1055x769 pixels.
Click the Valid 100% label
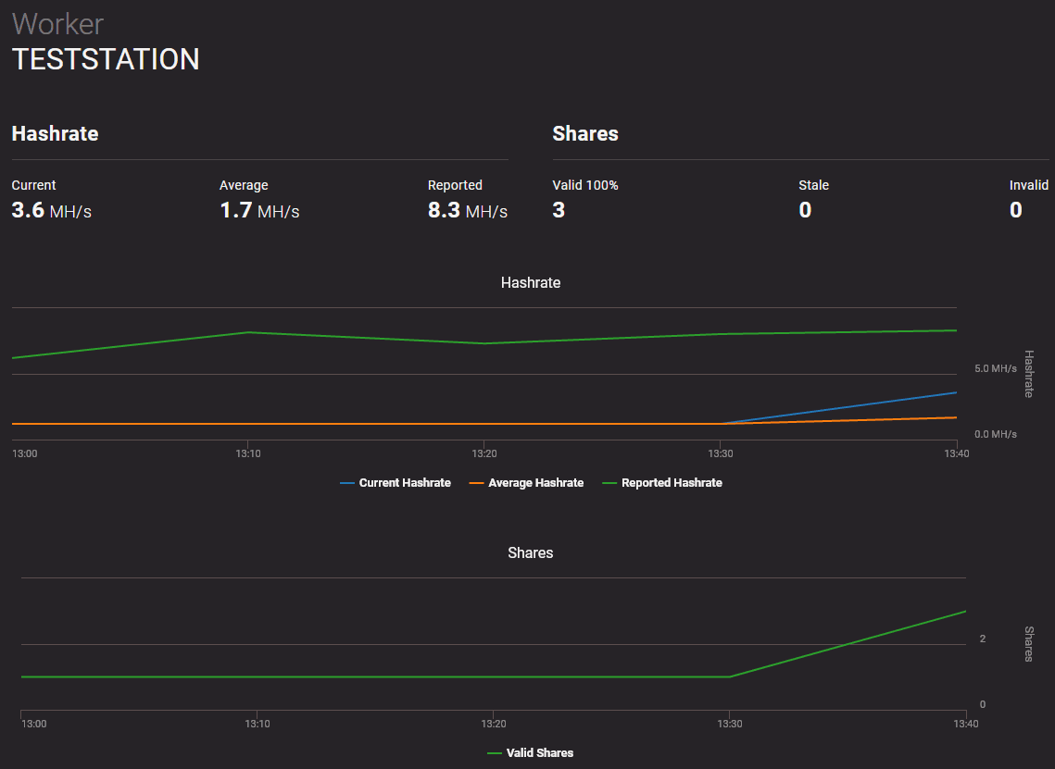[x=585, y=185]
